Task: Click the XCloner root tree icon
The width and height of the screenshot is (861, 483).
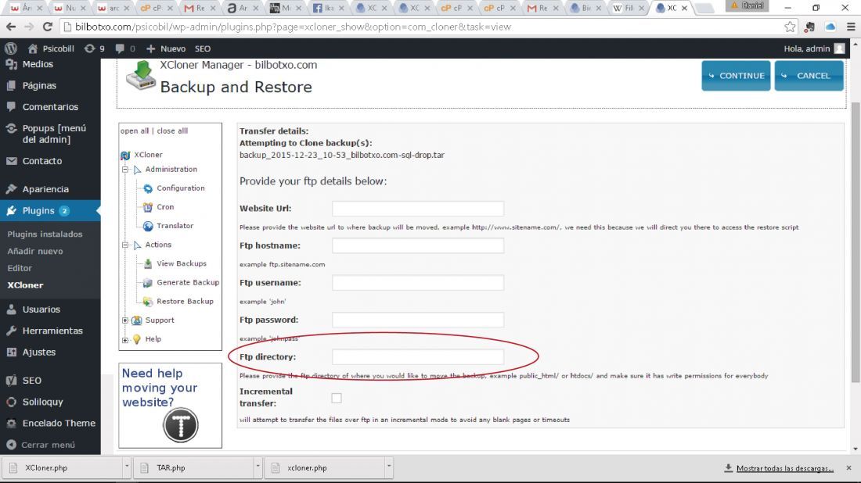Action: pyautogui.click(x=126, y=156)
